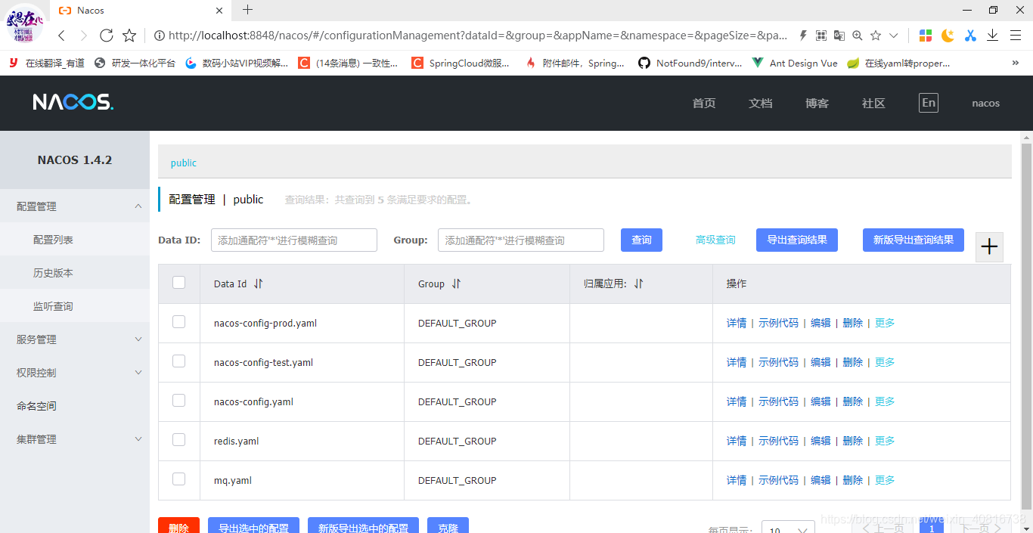This screenshot has height=533, width=1033.
Task: Click the browser back arrow
Action: [62, 36]
